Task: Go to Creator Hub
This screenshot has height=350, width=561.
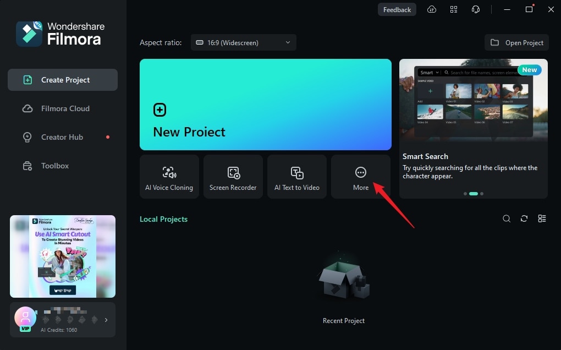Action: pyautogui.click(x=63, y=137)
